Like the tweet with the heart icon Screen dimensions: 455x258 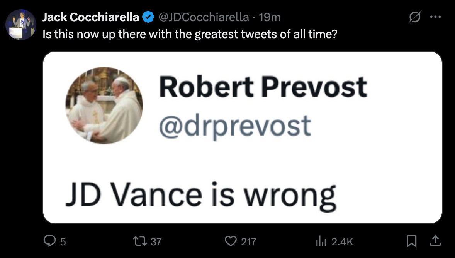click(x=231, y=241)
